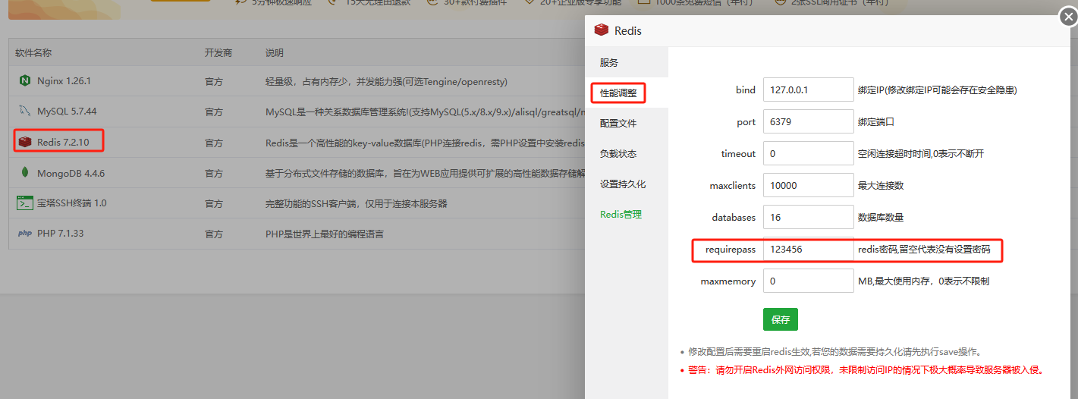Click the red 警告 warning text
The image size is (1078, 399).
[866, 370]
